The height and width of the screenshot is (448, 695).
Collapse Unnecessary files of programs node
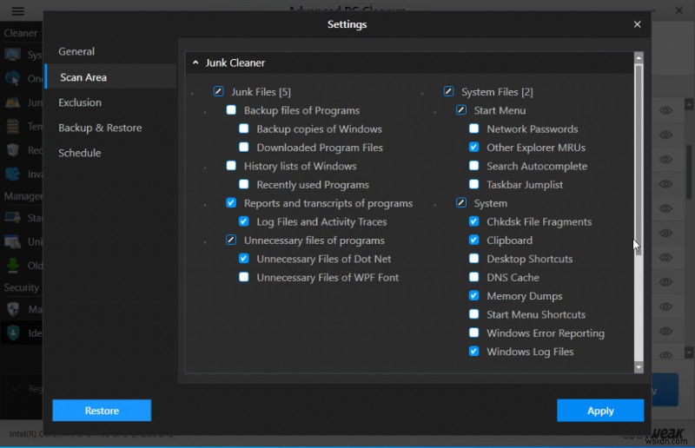click(205, 242)
